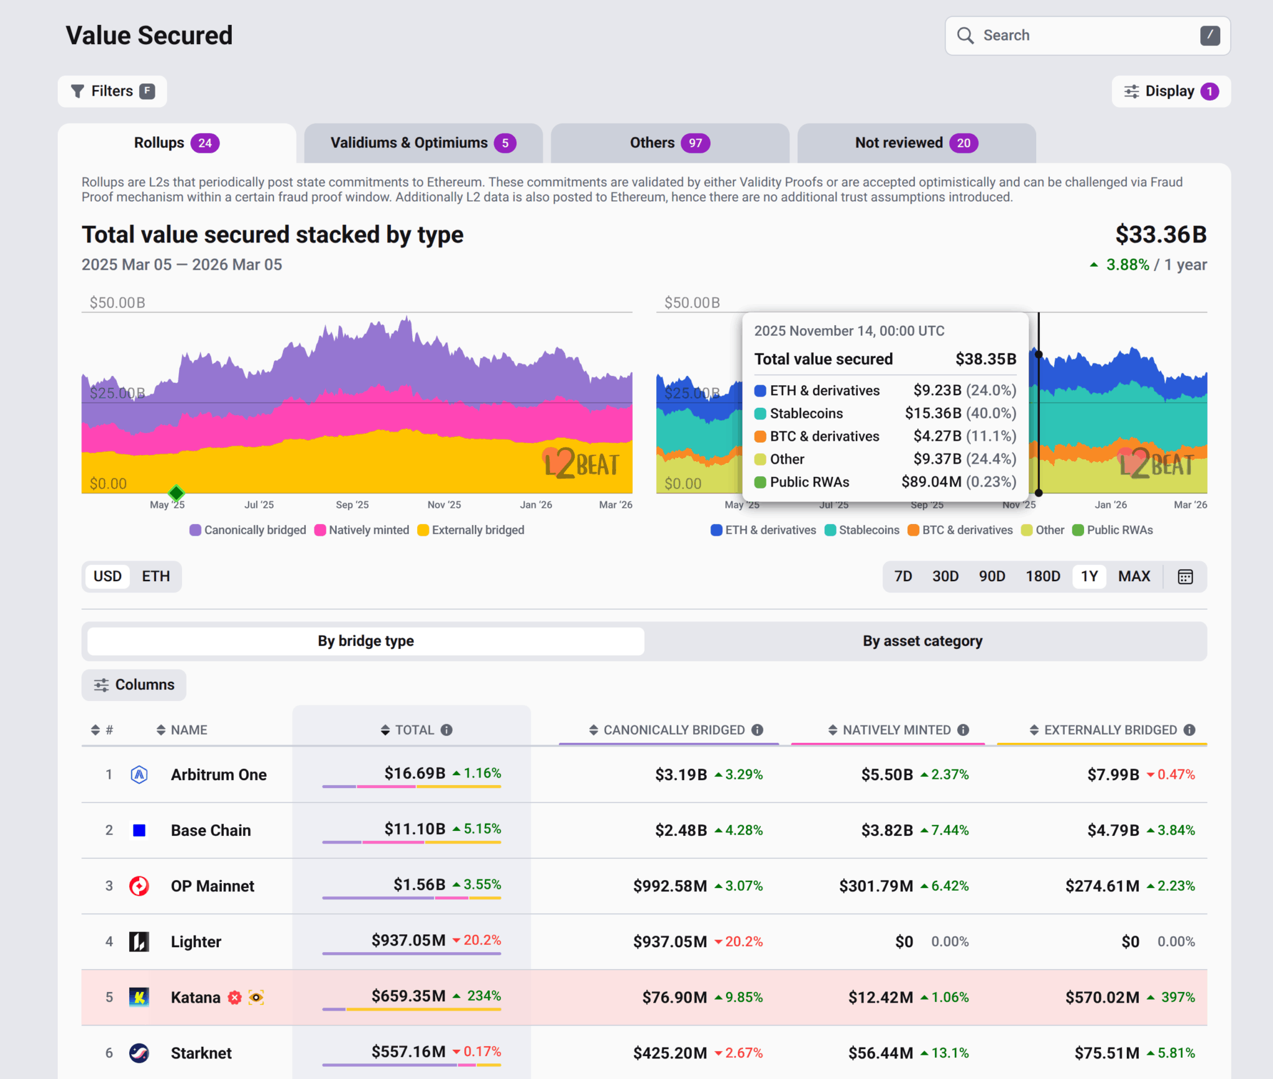Screen dimensions: 1273x1079
Task: Click the calendar date-range icon
Action: pos(1185,576)
